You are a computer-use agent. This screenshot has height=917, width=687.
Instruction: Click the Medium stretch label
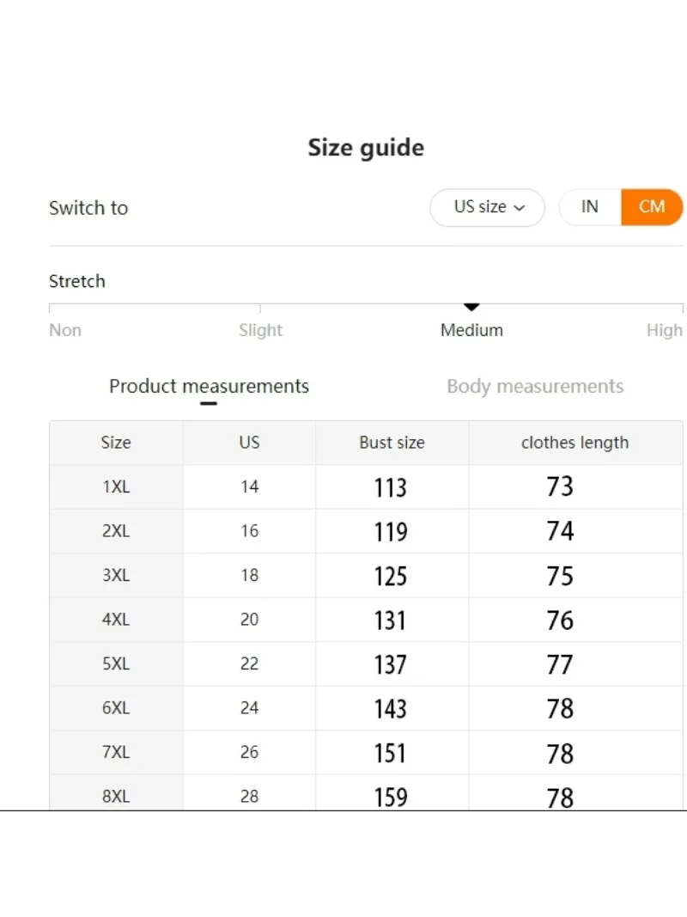pos(471,330)
